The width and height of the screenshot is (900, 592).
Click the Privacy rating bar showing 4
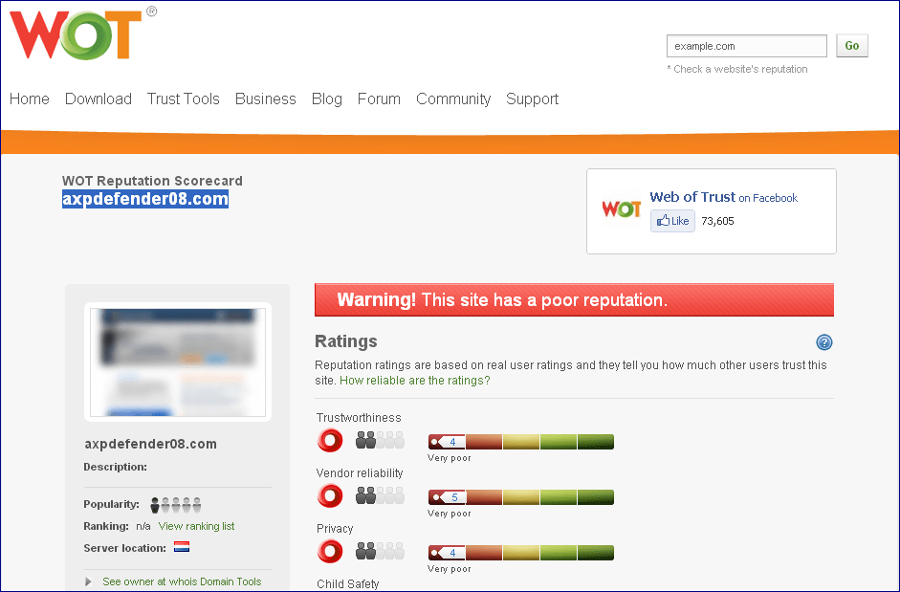[x=521, y=553]
